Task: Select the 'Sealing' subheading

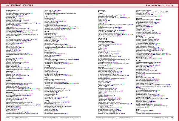Action: click(x=47, y=66)
